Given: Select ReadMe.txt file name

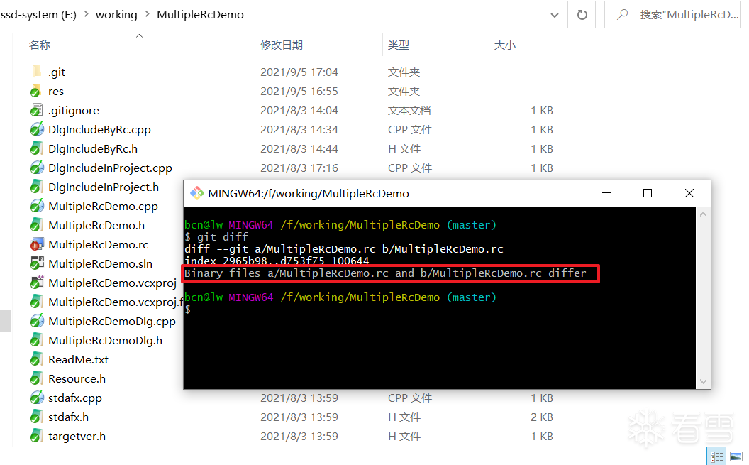Looking at the screenshot, I should (78, 359).
